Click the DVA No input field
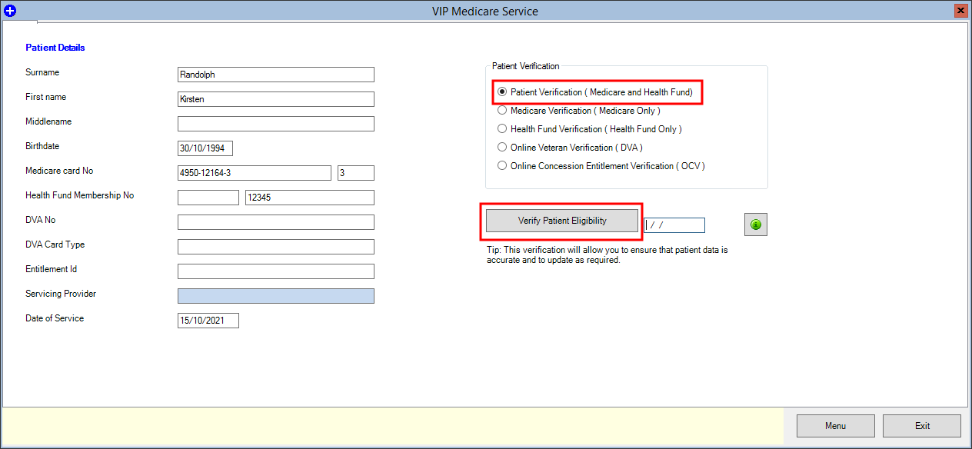972x449 pixels. (276, 222)
